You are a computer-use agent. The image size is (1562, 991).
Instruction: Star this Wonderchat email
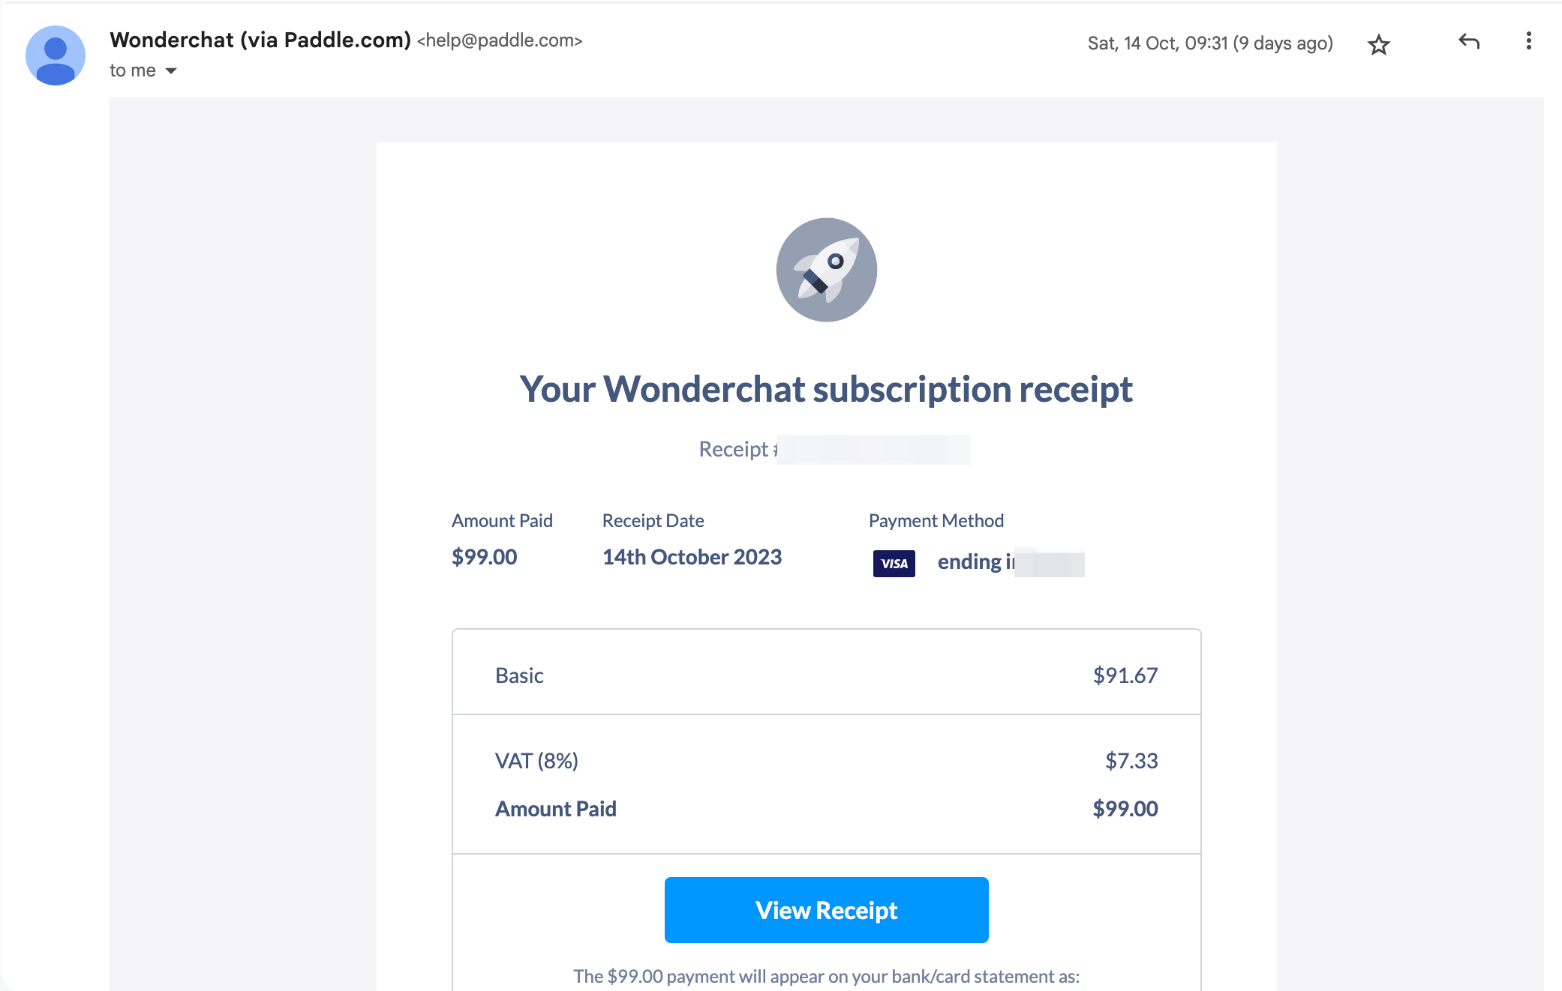pos(1379,45)
